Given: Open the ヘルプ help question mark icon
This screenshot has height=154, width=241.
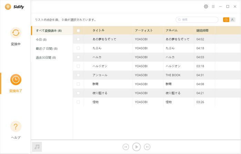Looking at the screenshot, I should tap(16, 126).
